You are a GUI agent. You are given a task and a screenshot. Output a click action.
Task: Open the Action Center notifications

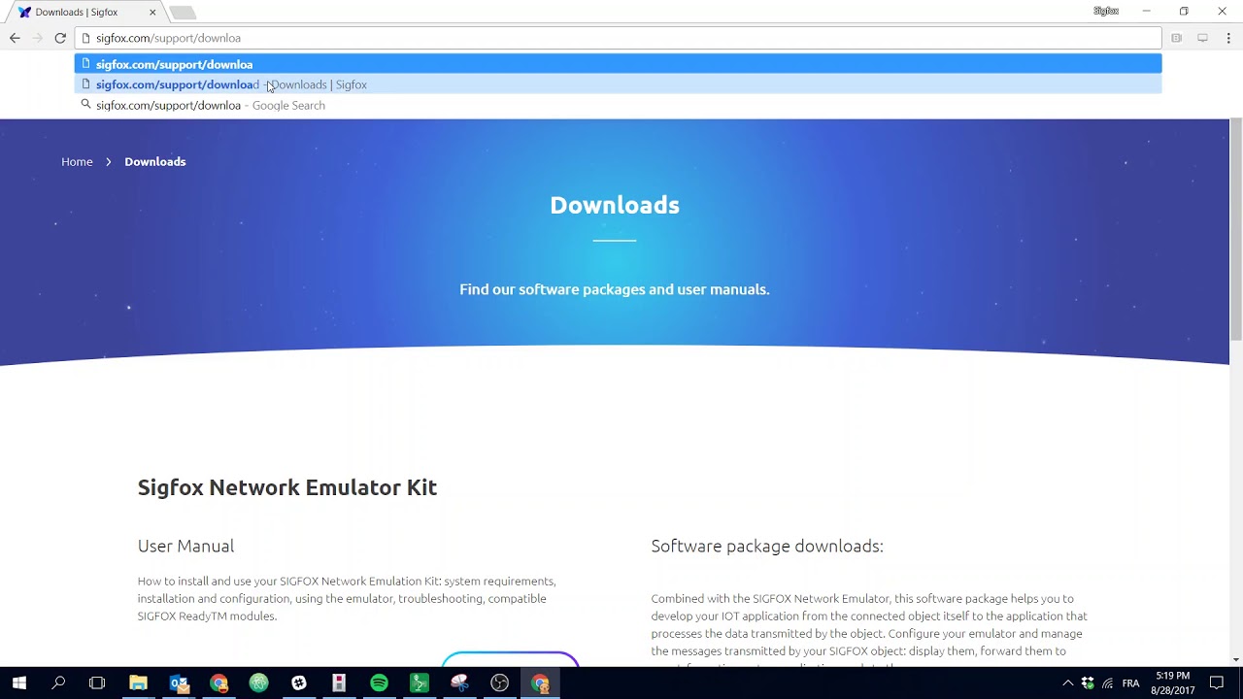(1217, 683)
